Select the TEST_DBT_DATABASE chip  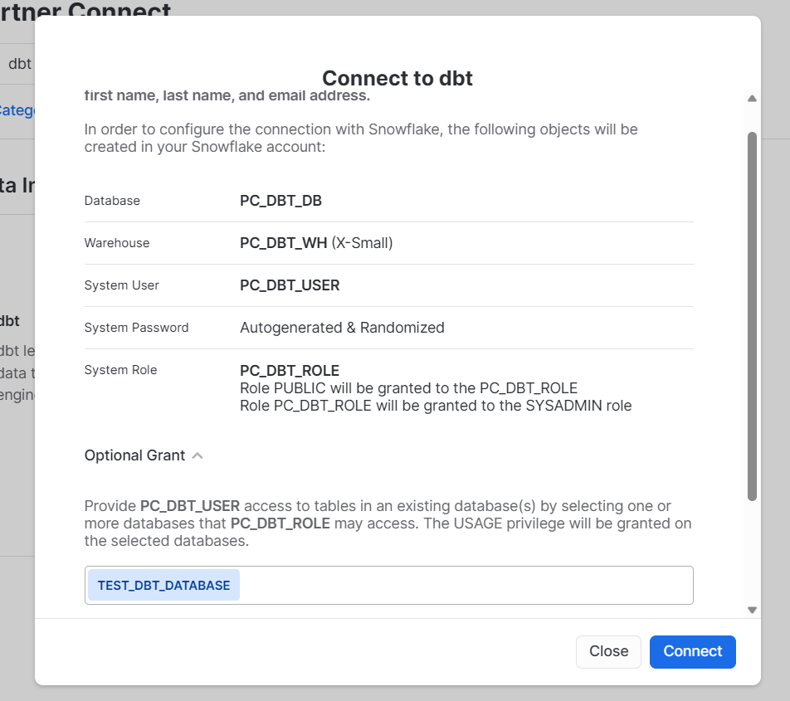[163, 585]
